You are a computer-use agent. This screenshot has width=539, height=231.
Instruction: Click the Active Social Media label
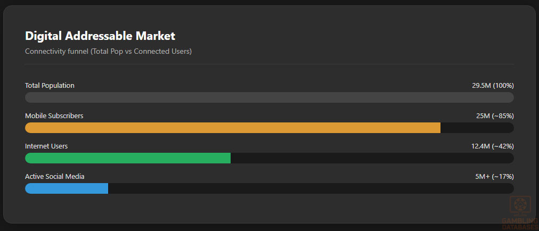tap(54, 177)
